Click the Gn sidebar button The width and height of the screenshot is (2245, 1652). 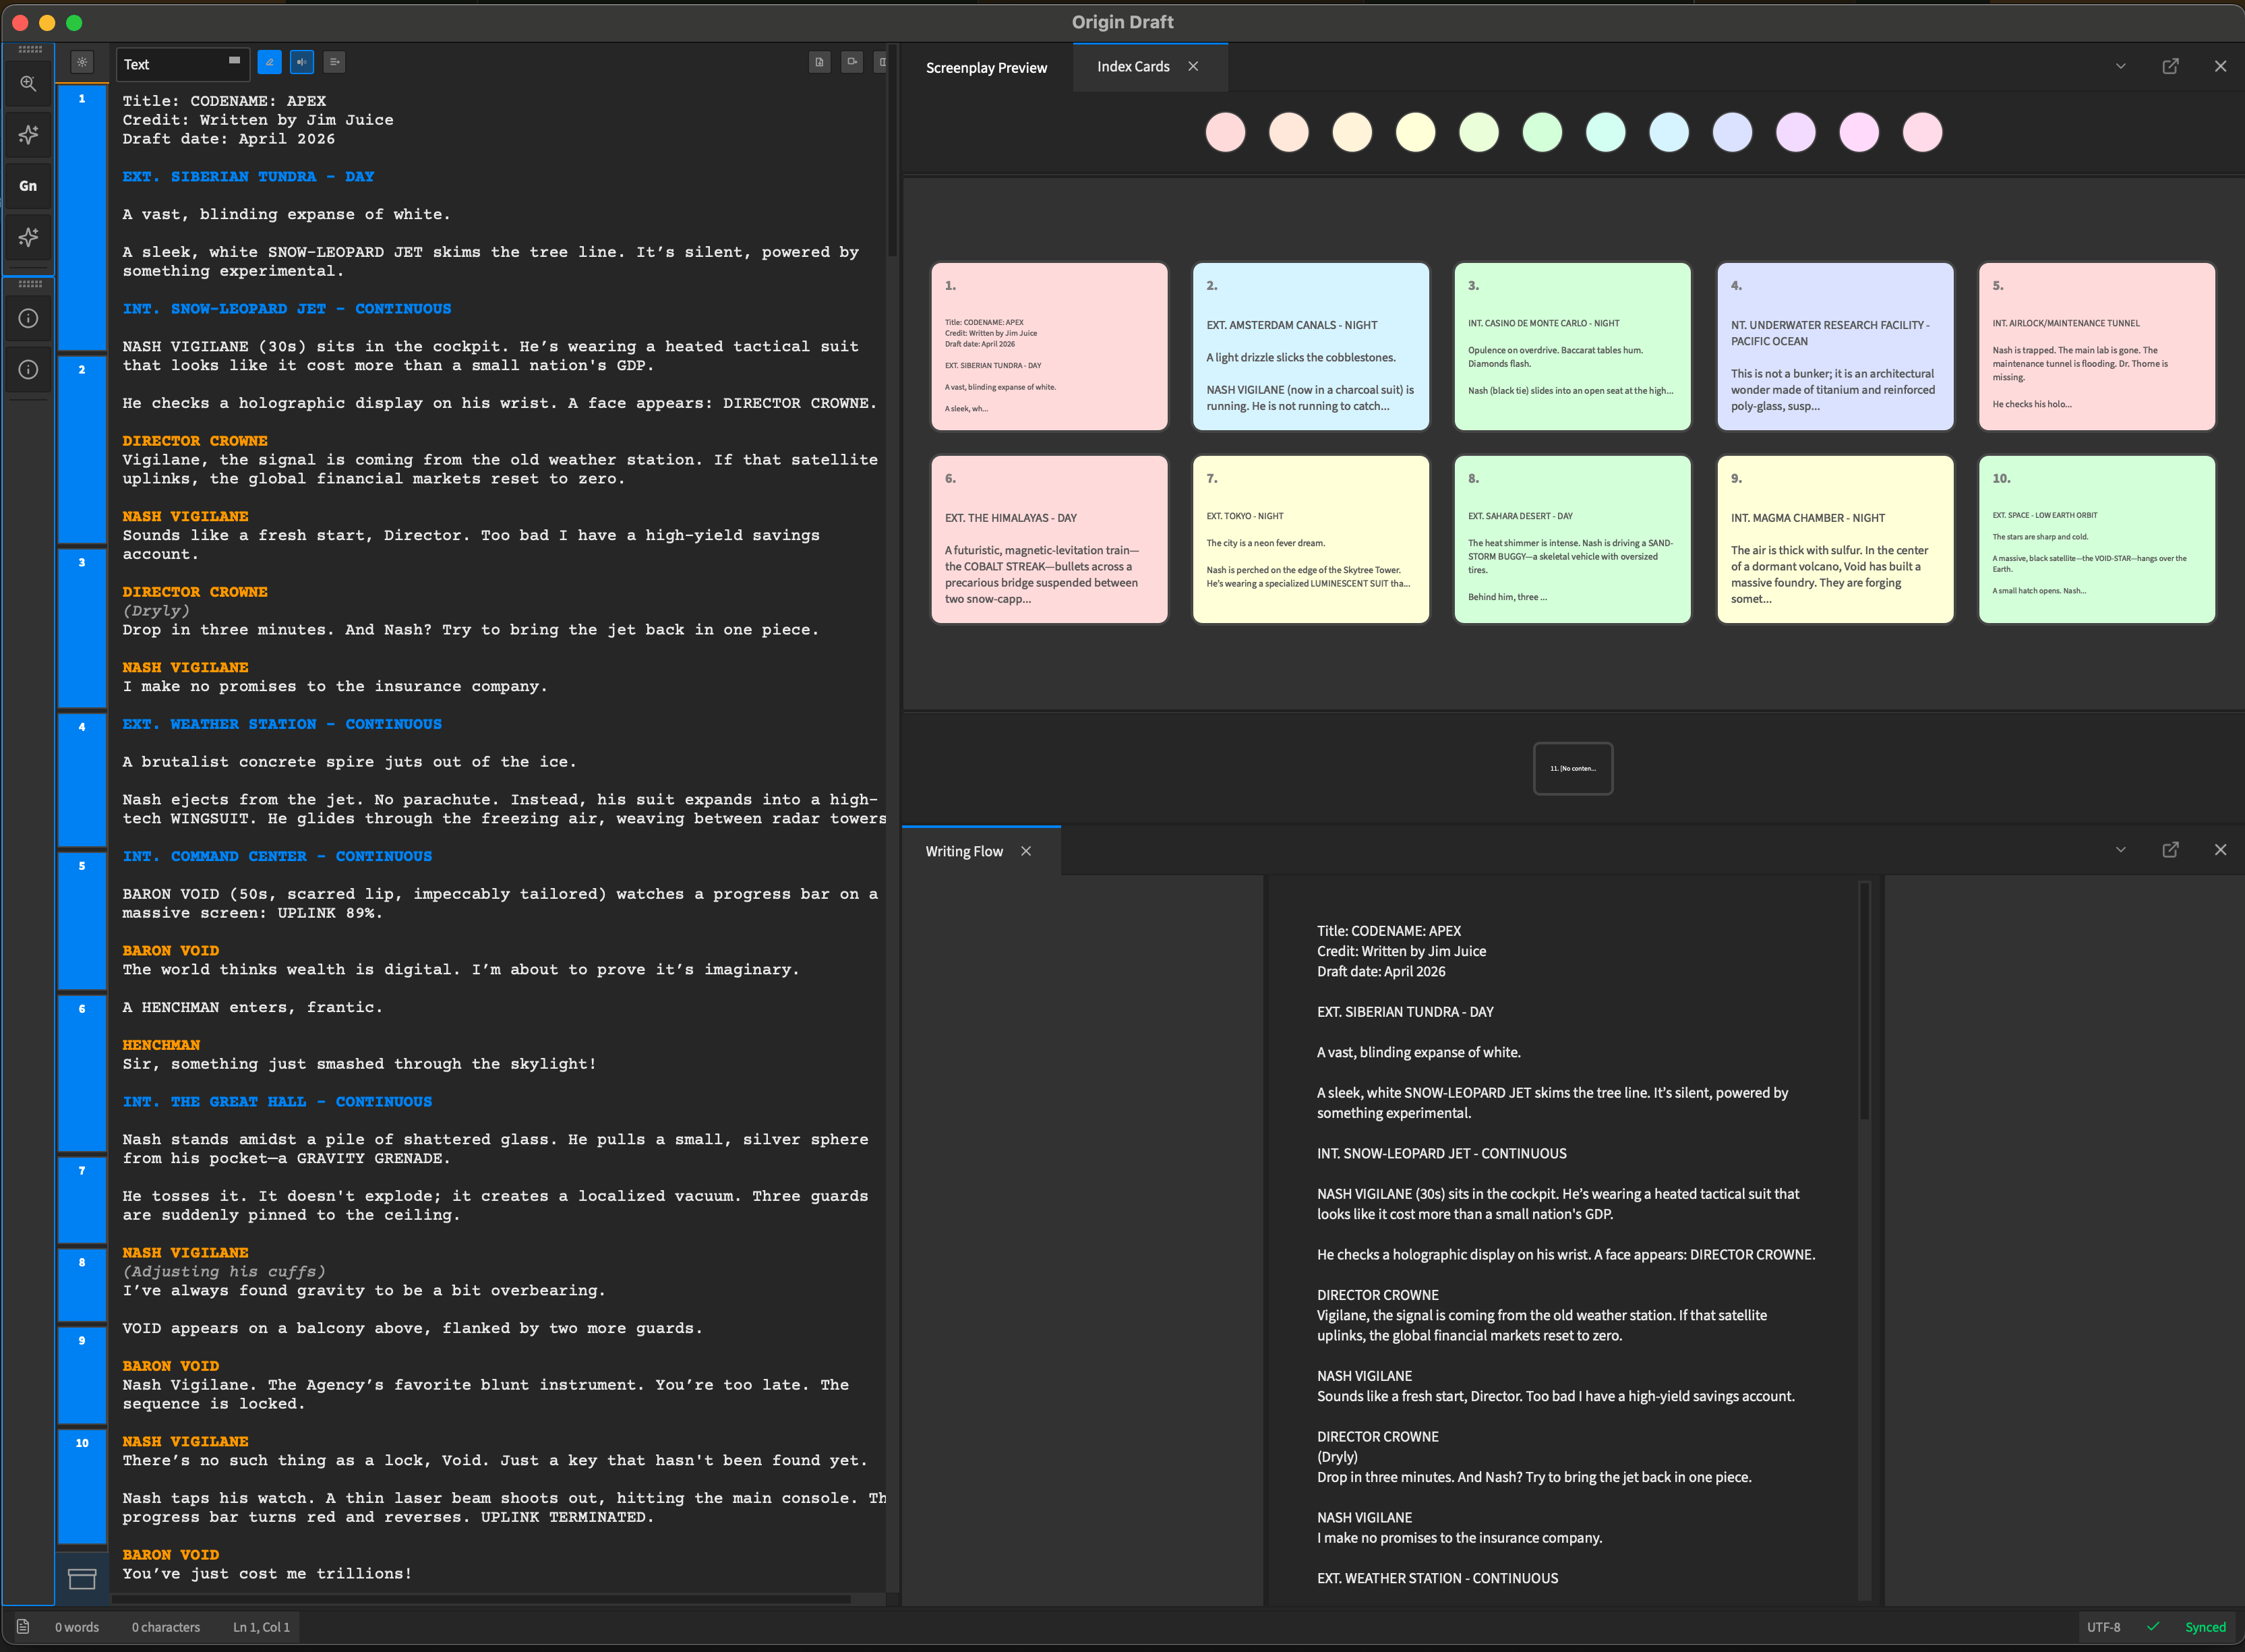(28, 186)
